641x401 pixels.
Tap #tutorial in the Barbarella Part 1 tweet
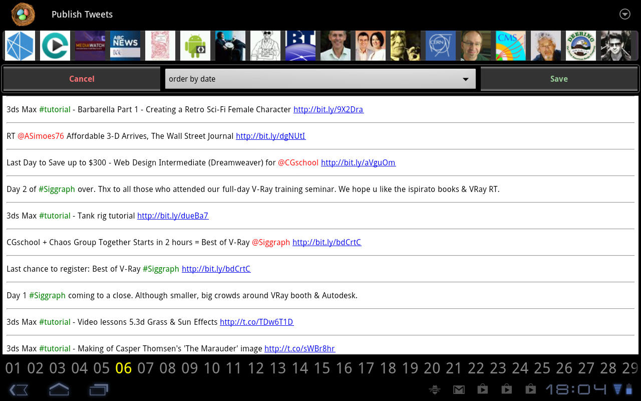(55, 109)
